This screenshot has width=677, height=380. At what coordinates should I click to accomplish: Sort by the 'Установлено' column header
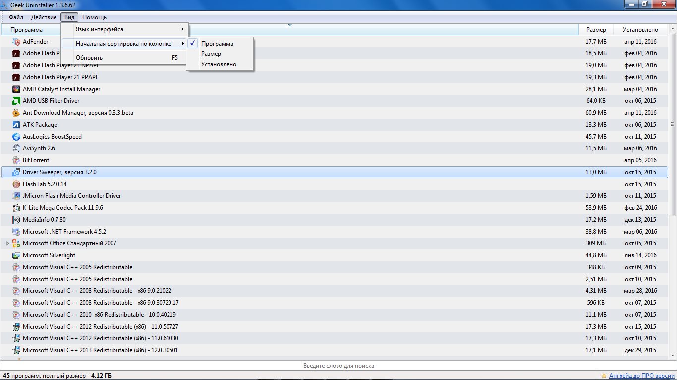click(640, 30)
